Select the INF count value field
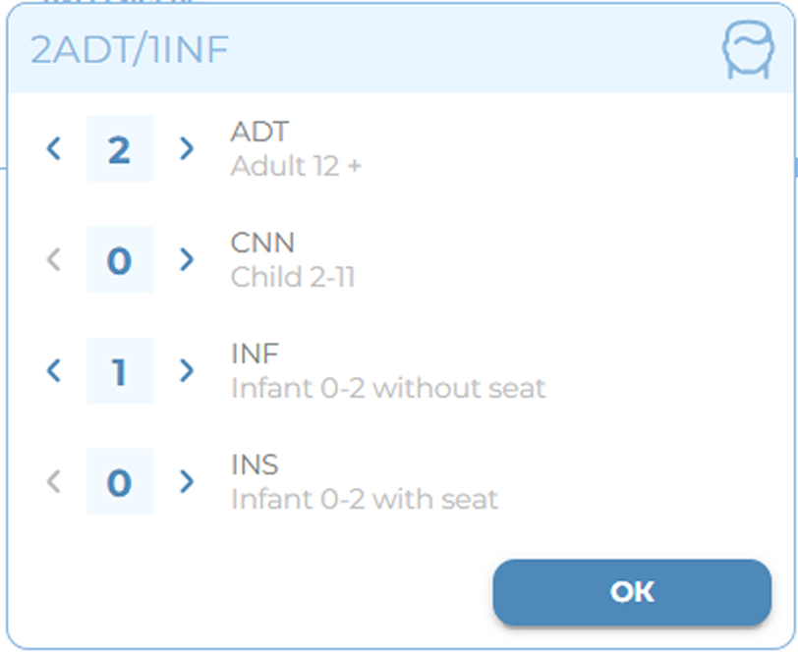798x654 pixels. tap(120, 371)
